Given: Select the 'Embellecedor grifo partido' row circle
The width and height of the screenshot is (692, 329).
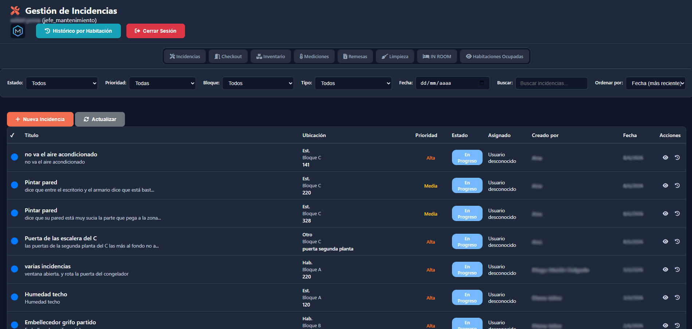Looking at the screenshot, I should click(x=15, y=325).
